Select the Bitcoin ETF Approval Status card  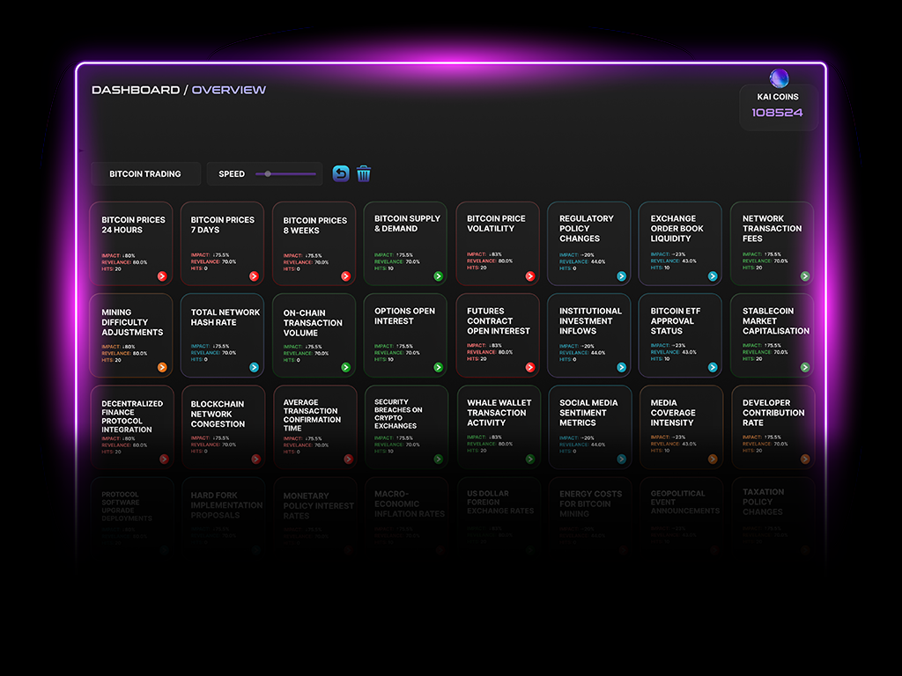pyautogui.click(x=680, y=334)
